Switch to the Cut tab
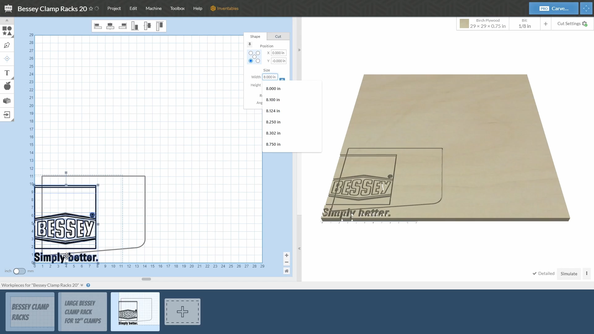The image size is (594, 334). (x=278, y=36)
